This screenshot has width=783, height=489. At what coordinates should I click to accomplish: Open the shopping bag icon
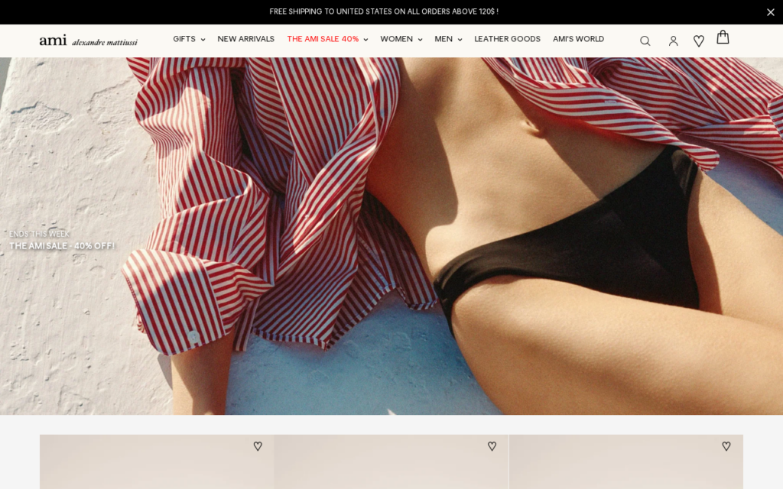coord(723,37)
